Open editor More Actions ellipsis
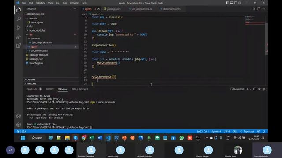282x158 pixels. 263,9
